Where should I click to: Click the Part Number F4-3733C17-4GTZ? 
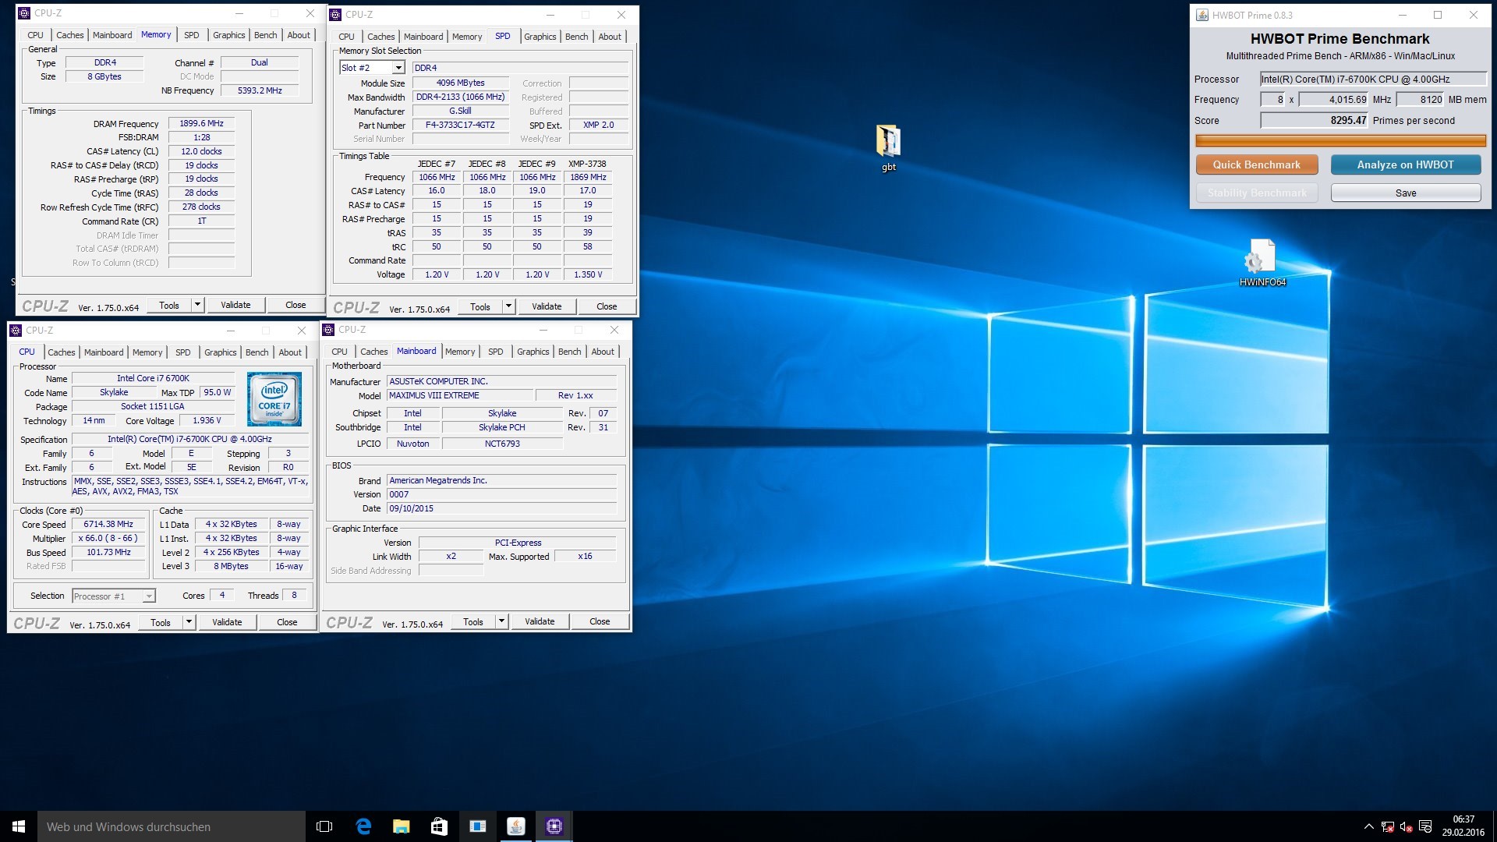click(x=460, y=125)
